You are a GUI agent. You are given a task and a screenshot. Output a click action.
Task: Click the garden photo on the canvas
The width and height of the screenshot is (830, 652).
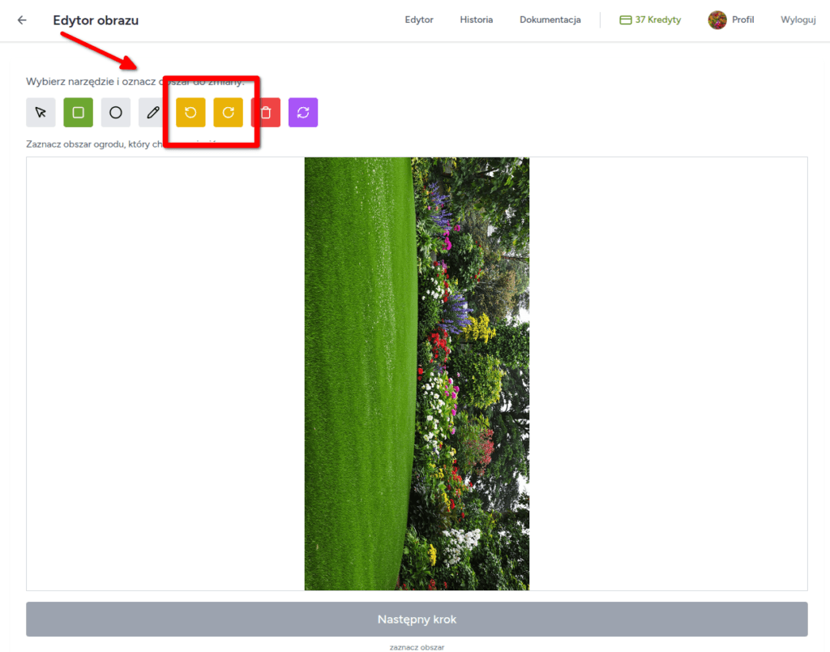point(417,373)
